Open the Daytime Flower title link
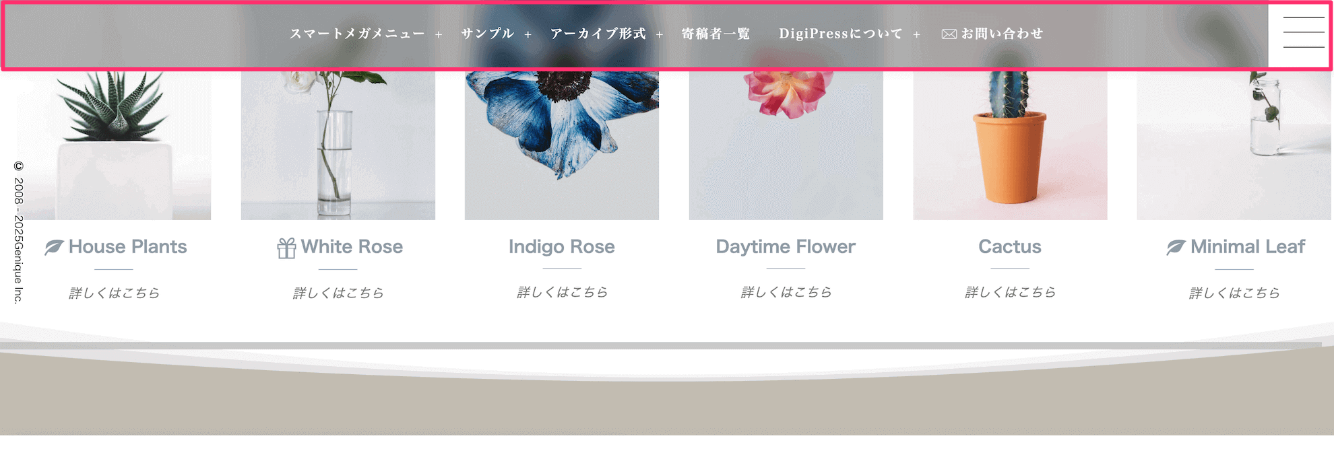 (x=786, y=247)
